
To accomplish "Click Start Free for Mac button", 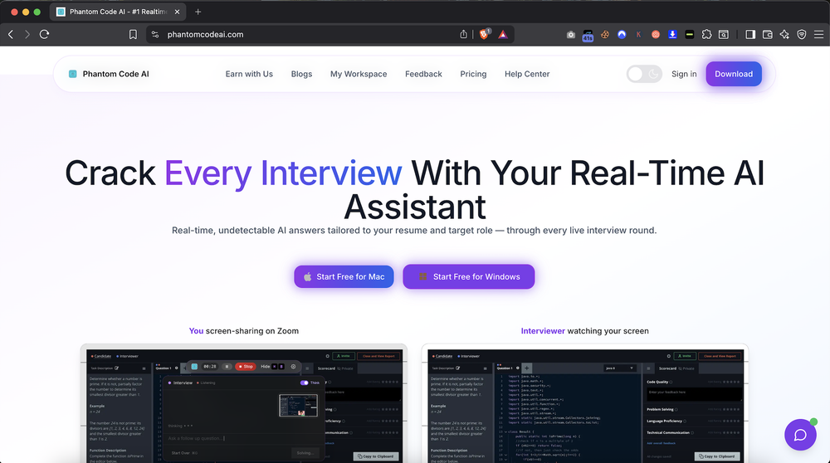I will (344, 277).
